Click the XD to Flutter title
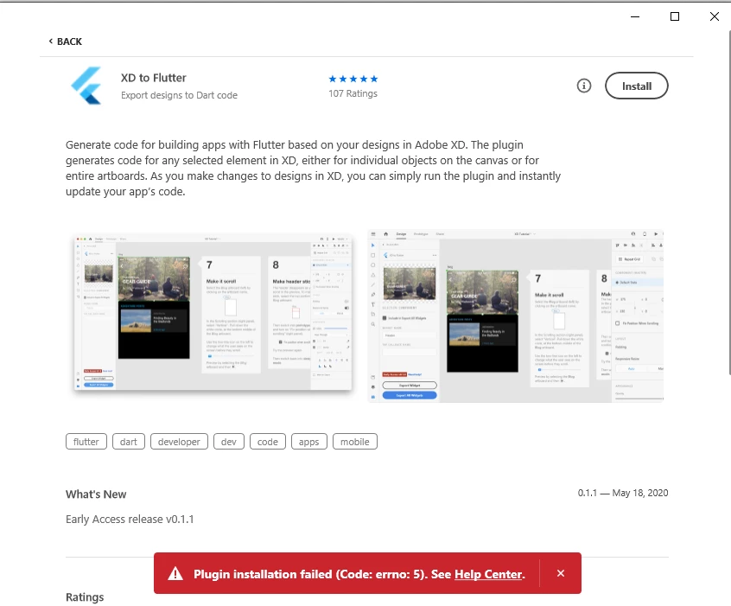731x606 pixels. tap(154, 78)
